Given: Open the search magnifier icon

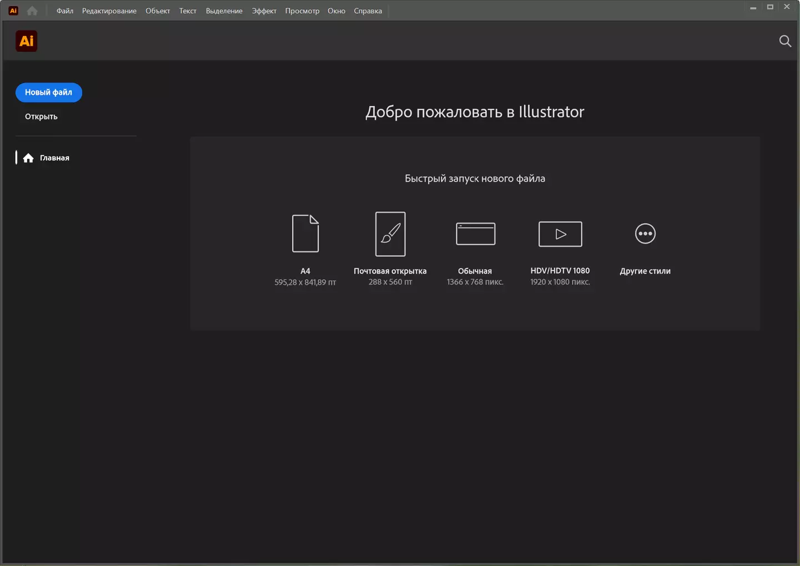Looking at the screenshot, I should (x=785, y=41).
